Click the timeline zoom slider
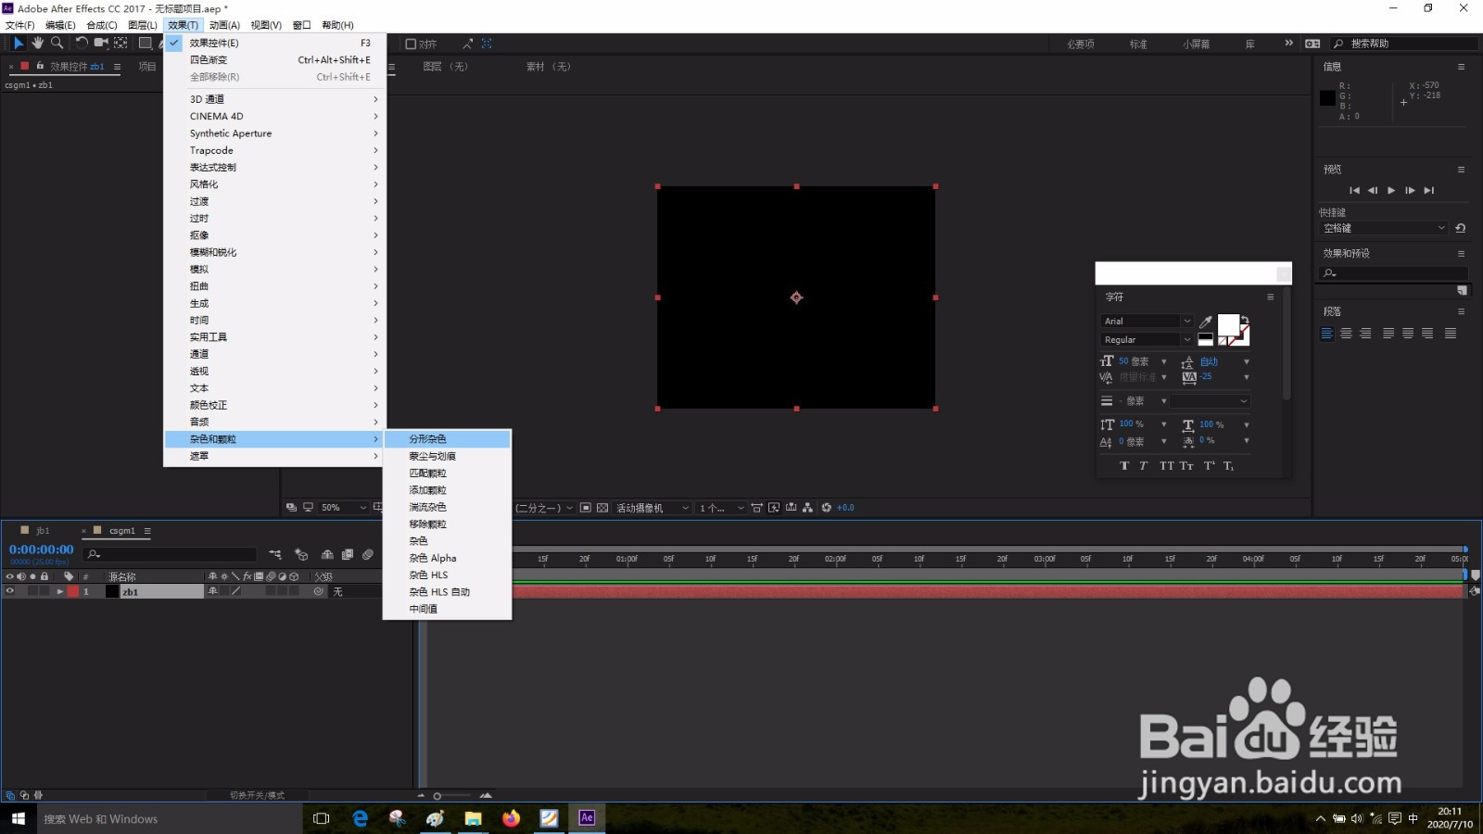Screen dimensions: 1483x834 pos(437,795)
